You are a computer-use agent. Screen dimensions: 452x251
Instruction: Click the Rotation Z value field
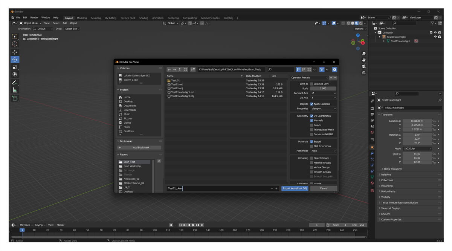click(x=417, y=143)
